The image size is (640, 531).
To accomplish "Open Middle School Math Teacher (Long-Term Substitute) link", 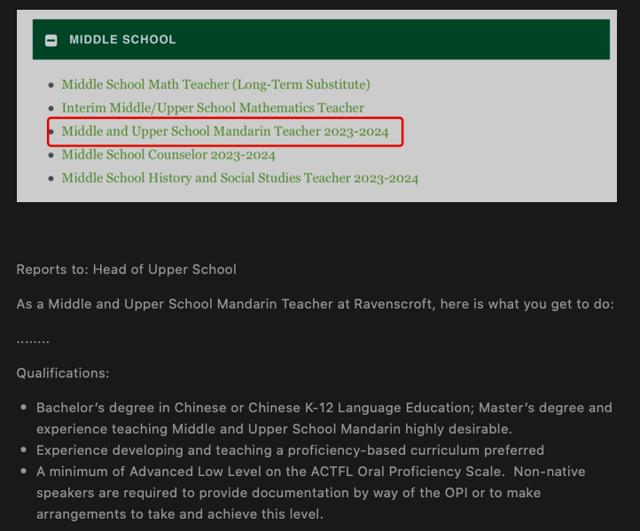I will click(216, 84).
